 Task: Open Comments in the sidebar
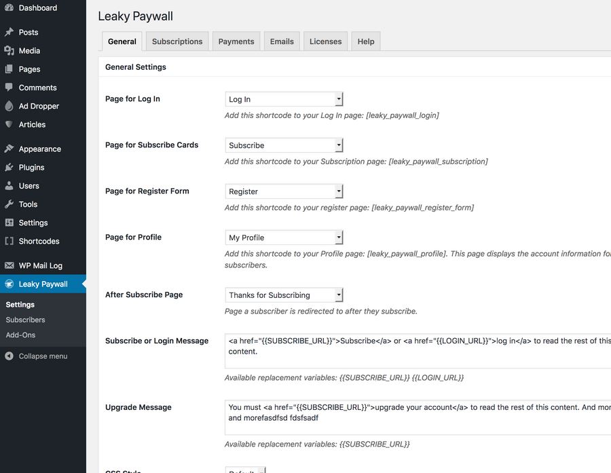pos(43,88)
